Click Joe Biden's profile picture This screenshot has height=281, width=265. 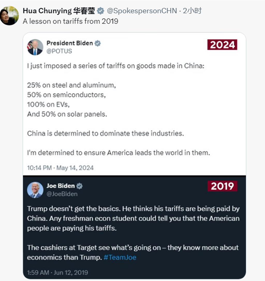35,190
